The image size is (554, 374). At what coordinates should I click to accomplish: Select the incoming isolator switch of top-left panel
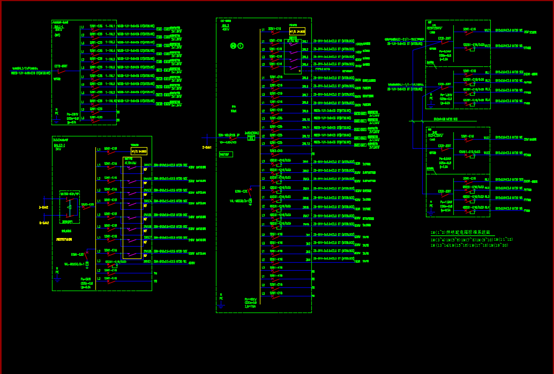(61, 71)
